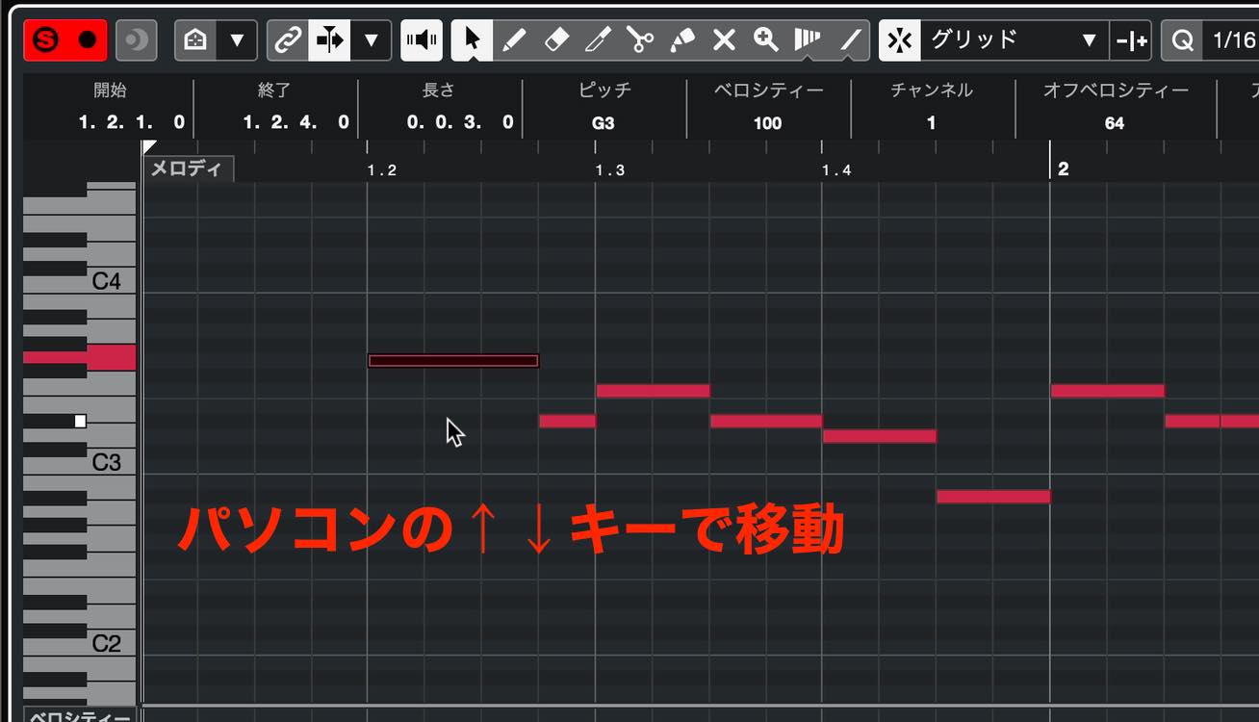Select the Mute X tool
1259x722 pixels.
(724, 40)
